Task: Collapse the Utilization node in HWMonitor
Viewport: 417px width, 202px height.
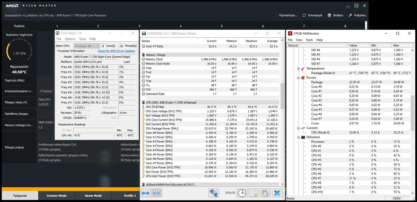Action: point(298,137)
